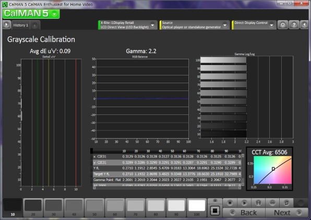Click the refresh arrows icon
Viewport: 311px width, 220px height.
click(x=286, y=203)
